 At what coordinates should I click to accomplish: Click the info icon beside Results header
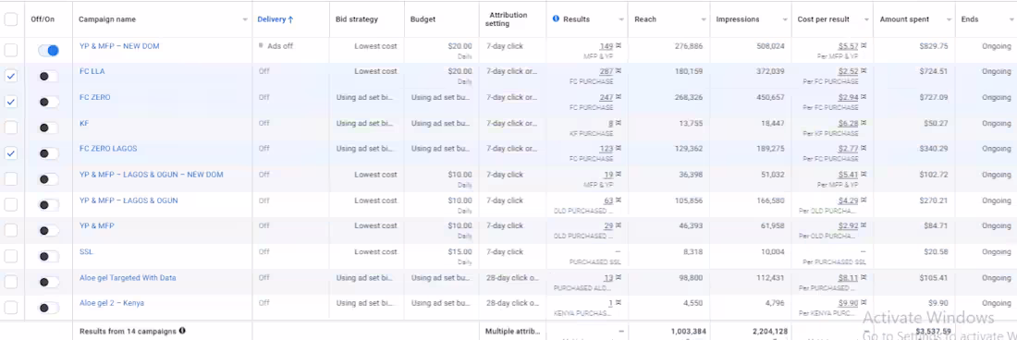click(x=556, y=19)
